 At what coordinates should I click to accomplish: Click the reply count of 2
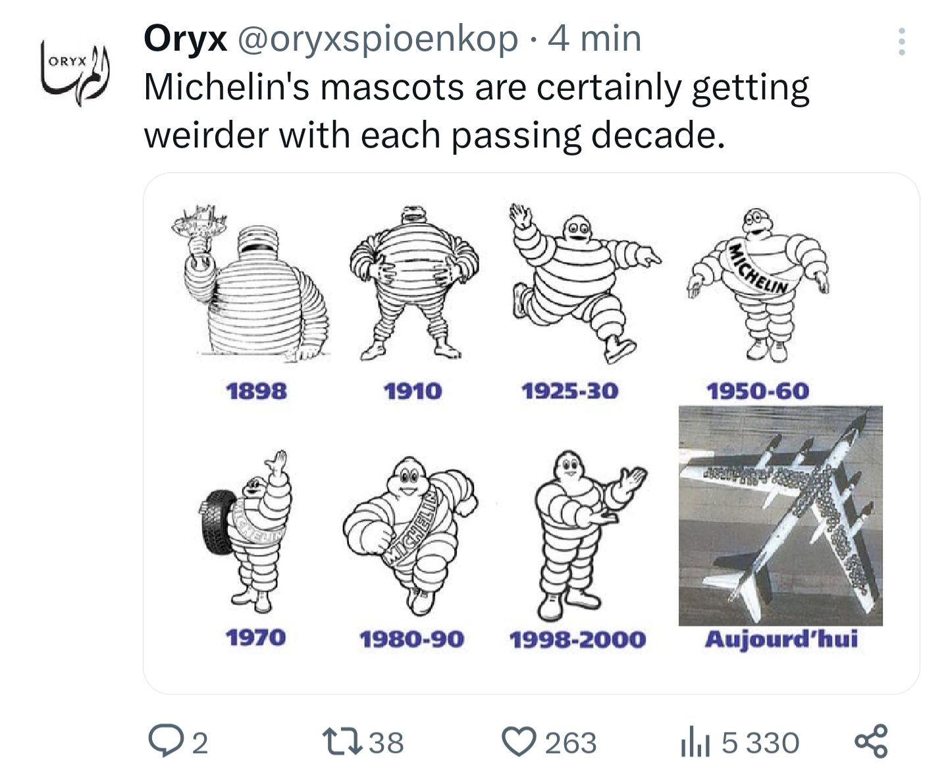[x=200, y=743]
